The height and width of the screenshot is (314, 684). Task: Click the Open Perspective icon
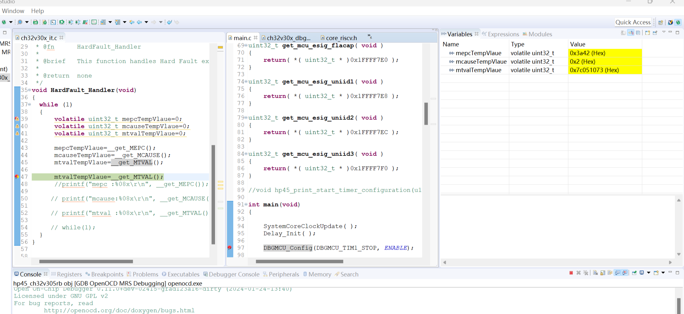point(661,22)
